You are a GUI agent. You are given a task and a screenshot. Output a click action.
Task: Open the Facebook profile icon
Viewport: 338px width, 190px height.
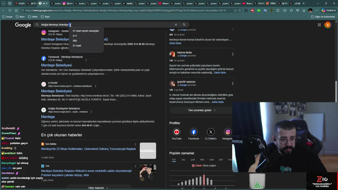(194, 132)
